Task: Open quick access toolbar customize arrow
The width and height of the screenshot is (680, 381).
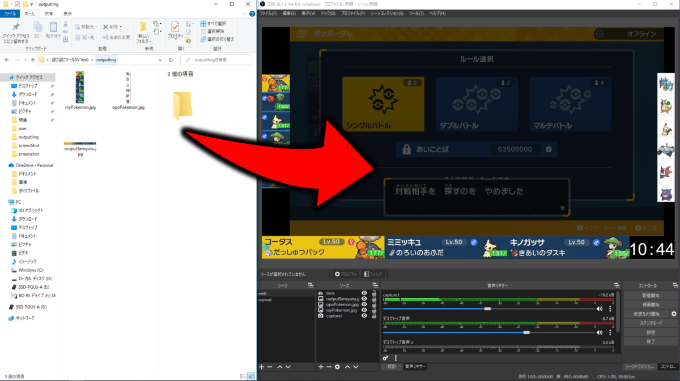Action: (x=32, y=4)
